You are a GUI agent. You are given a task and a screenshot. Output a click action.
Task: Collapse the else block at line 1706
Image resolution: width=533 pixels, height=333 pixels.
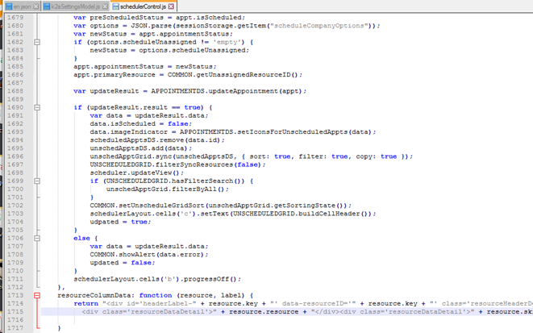[38, 238]
